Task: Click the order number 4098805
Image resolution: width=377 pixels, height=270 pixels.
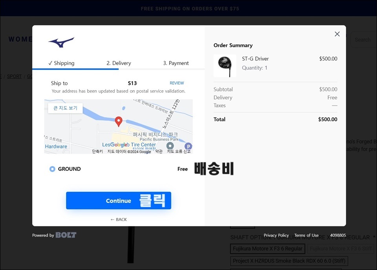Action: (338, 235)
